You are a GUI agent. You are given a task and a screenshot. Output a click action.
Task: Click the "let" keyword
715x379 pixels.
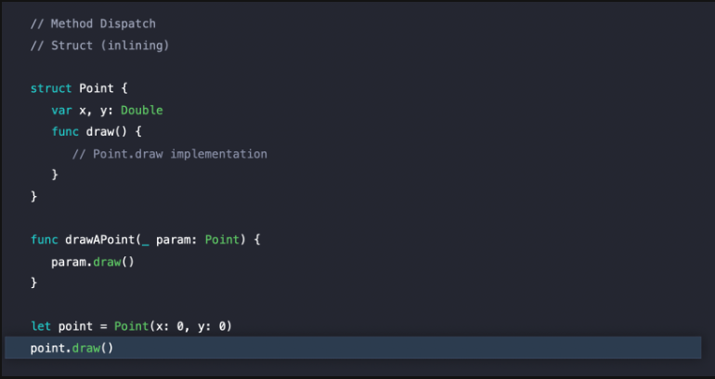click(41, 326)
